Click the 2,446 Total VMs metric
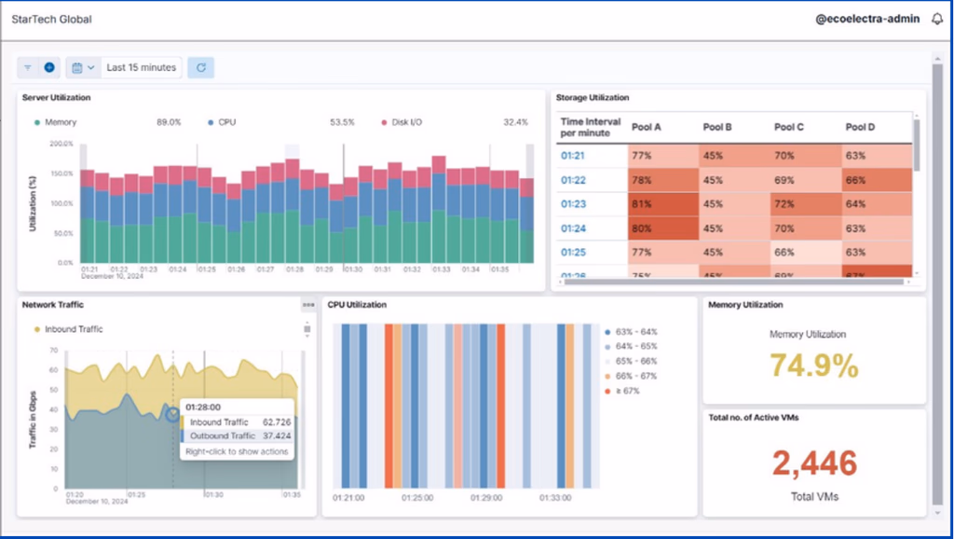The width and height of the screenshot is (954, 539). click(814, 463)
